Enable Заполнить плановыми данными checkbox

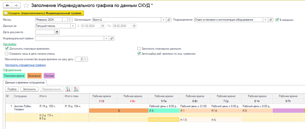tap(139, 49)
